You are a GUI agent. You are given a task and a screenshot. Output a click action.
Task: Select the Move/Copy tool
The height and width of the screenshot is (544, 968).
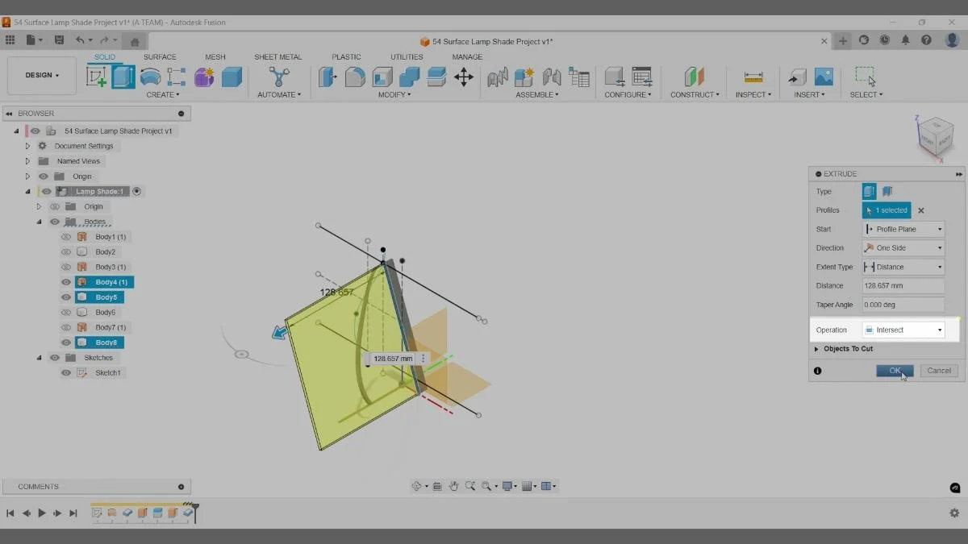464,77
